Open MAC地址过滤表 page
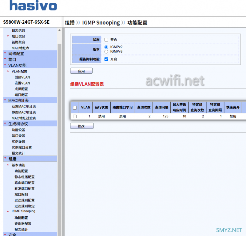 tap(24, 118)
